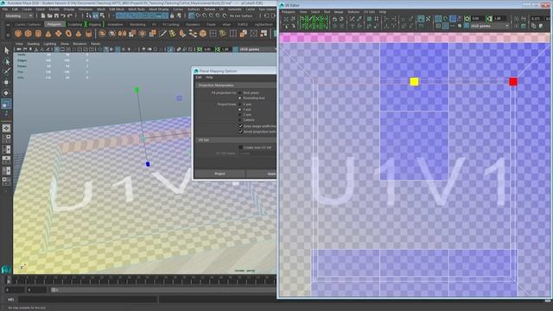
Task: Choose the Rotate tool in toolbox
Action: pos(6,93)
